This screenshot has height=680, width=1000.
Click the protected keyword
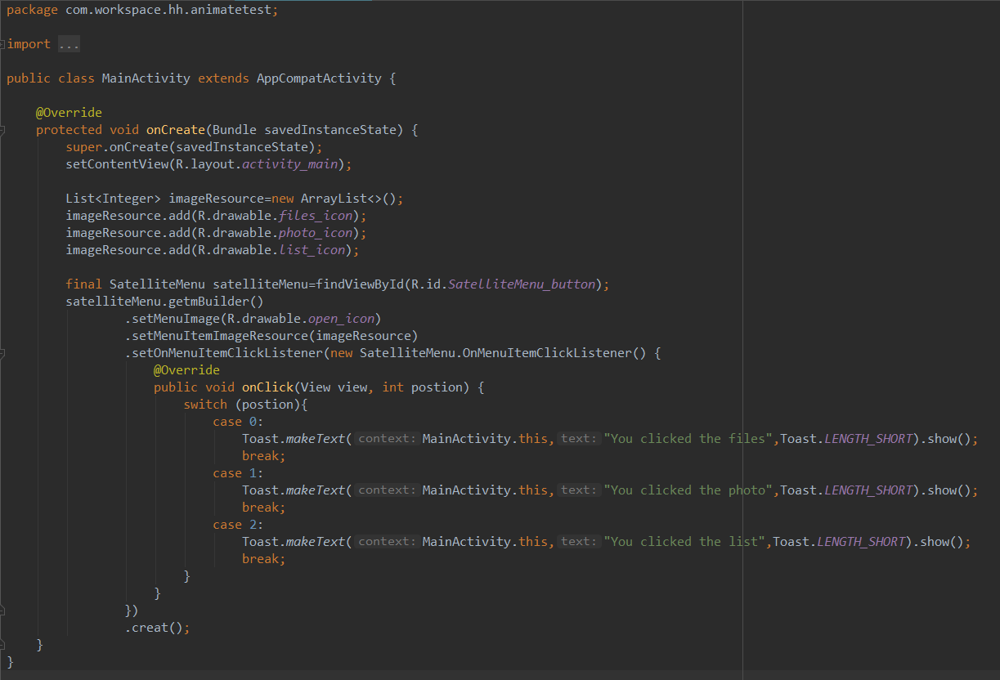click(69, 130)
